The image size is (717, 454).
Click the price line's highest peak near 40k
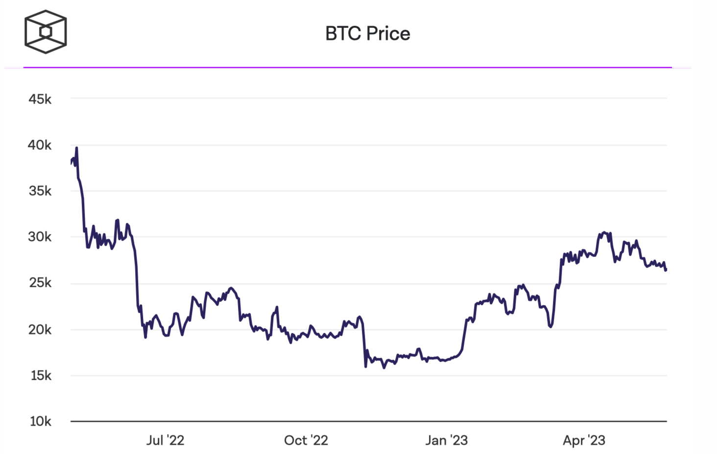click(76, 148)
